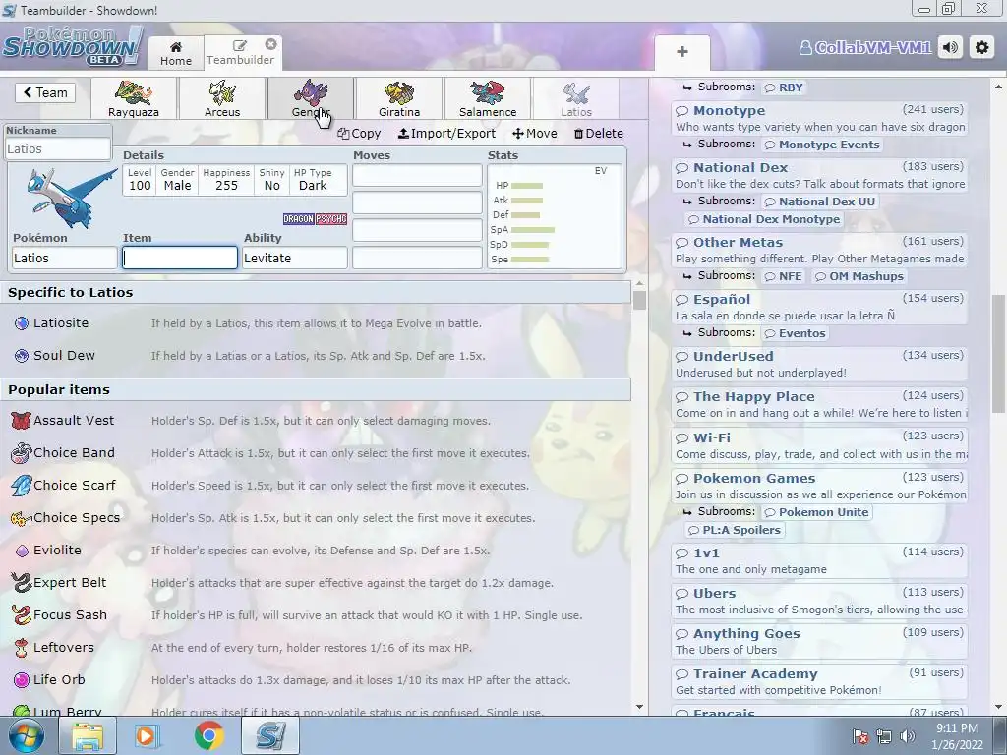Click Move to reorder Latios
The image size is (1007, 755).
[x=534, y=133]
